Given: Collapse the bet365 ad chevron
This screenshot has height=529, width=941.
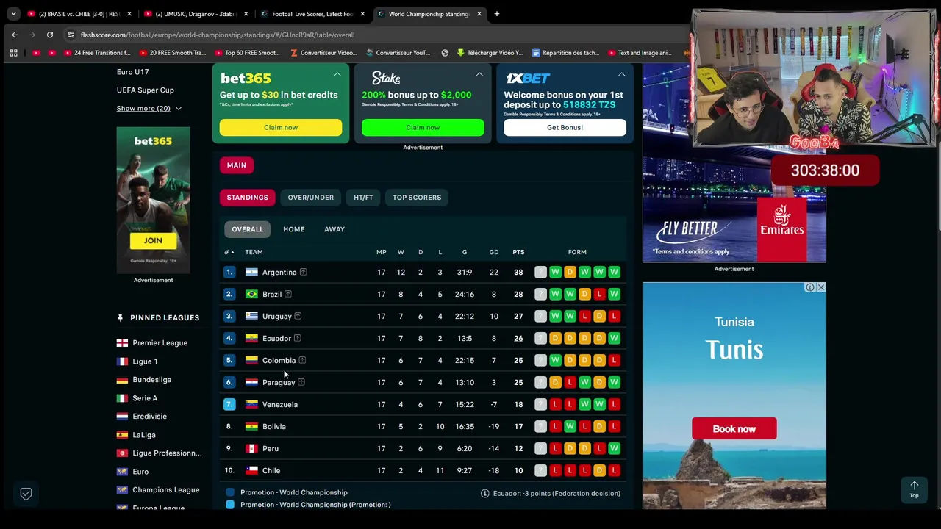Looking at the screenshot, I should pyautogui.click(x=337, y=74).
